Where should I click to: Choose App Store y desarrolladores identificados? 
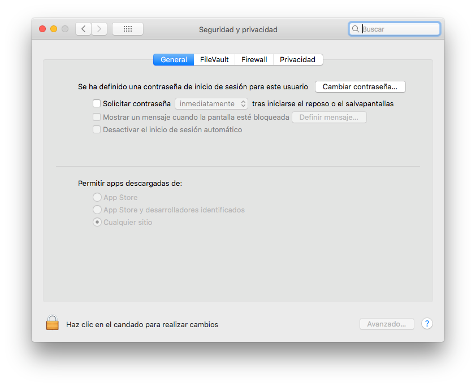[x=97, y=210]
